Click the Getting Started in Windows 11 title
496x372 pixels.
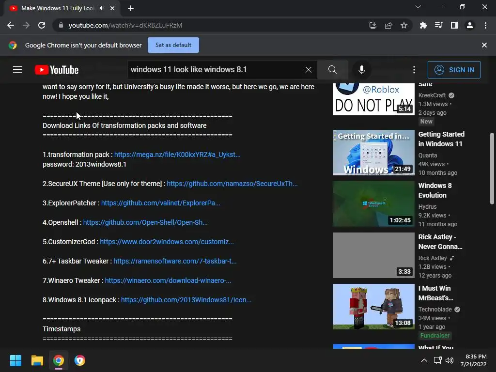(441, 139)
